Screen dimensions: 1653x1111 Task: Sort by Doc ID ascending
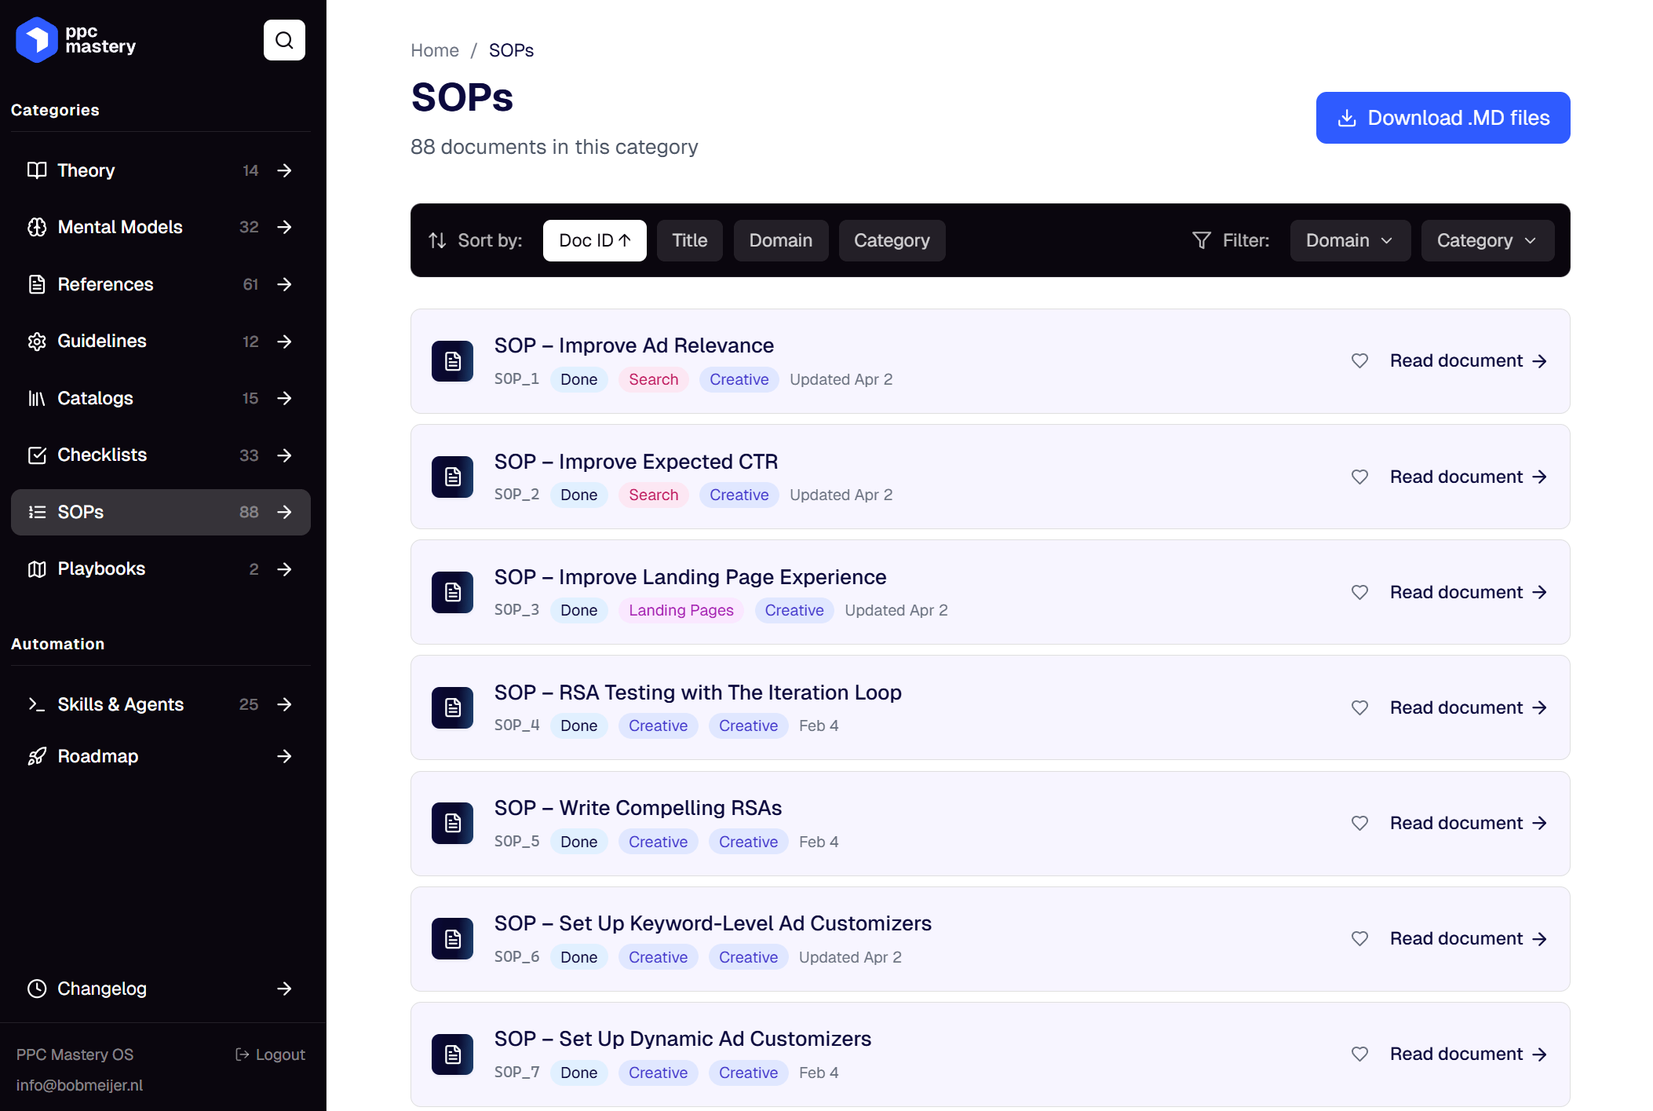pos(594,240)
